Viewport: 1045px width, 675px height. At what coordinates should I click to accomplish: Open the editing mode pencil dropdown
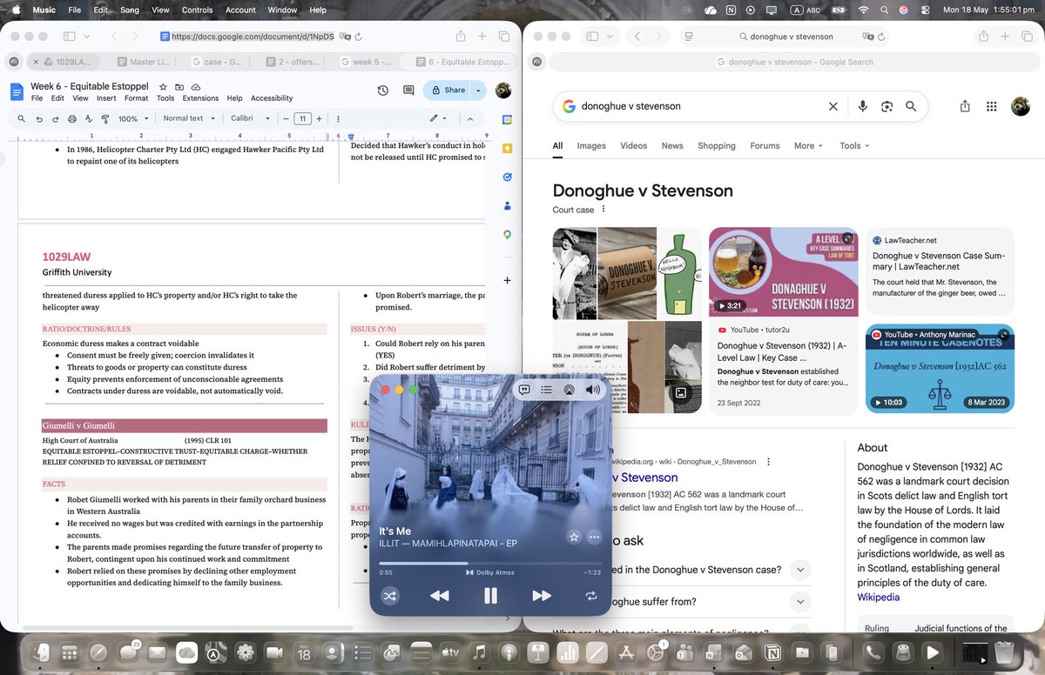pyautogui.click(x=437, y=118)
